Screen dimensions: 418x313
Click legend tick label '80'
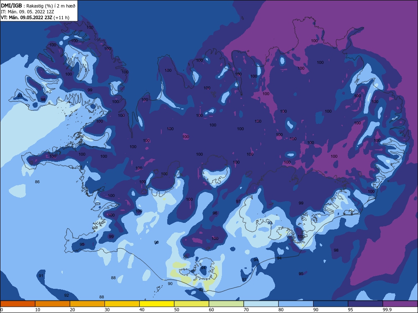point(281,310)
